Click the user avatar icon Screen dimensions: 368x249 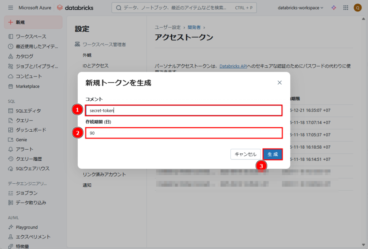tap(357, 8)
